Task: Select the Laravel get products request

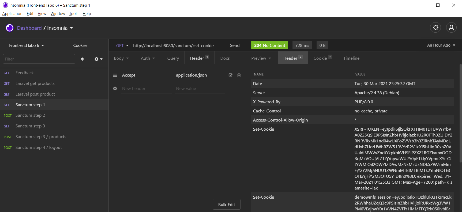Action: [x=54, y=84]
